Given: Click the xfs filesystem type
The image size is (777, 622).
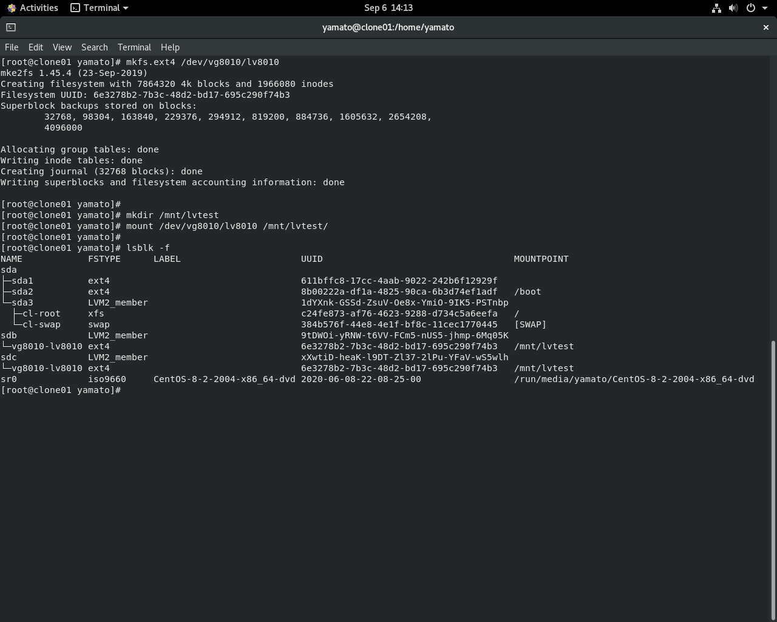Looking at the screenshot, I should [96, 313].
